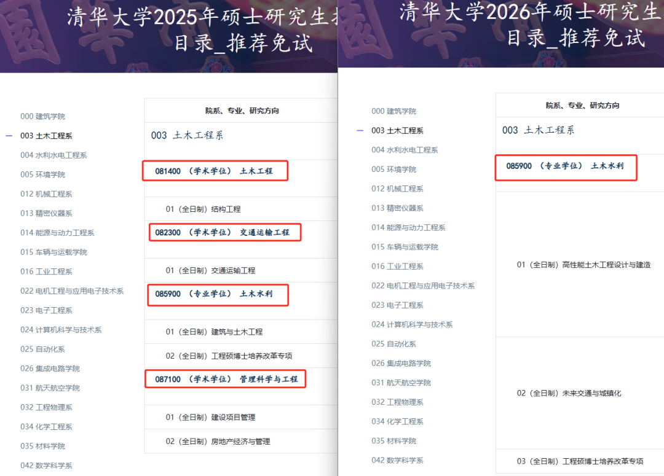Viewport: 664px width, 476px height.
Task: Open 014 能源与动力工程系 in the 2026 sidebar
Action: pos(408,228)
